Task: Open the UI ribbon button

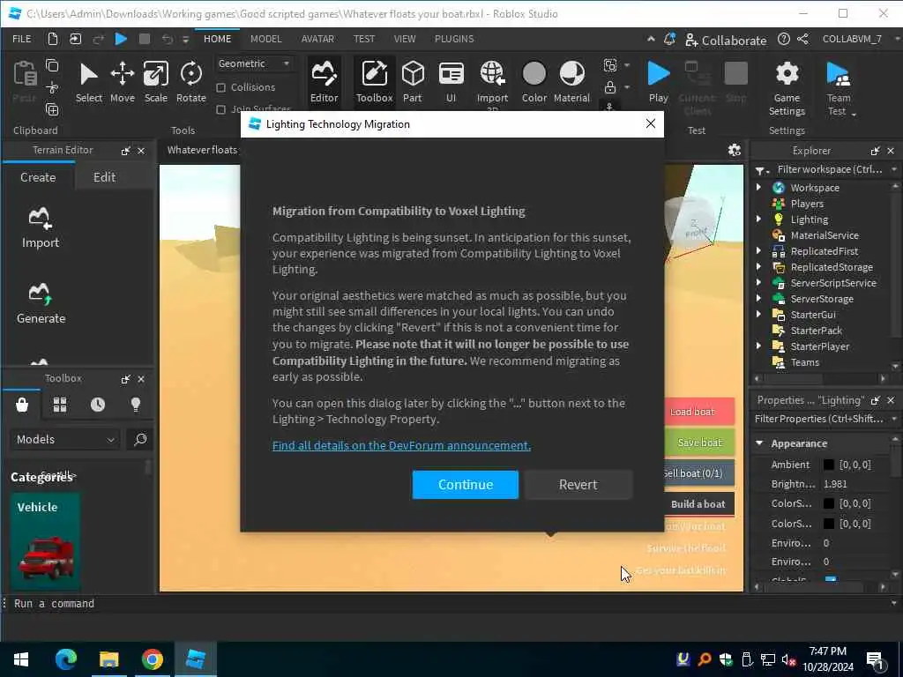Action: pyautogui.click(x=451, y=83)
